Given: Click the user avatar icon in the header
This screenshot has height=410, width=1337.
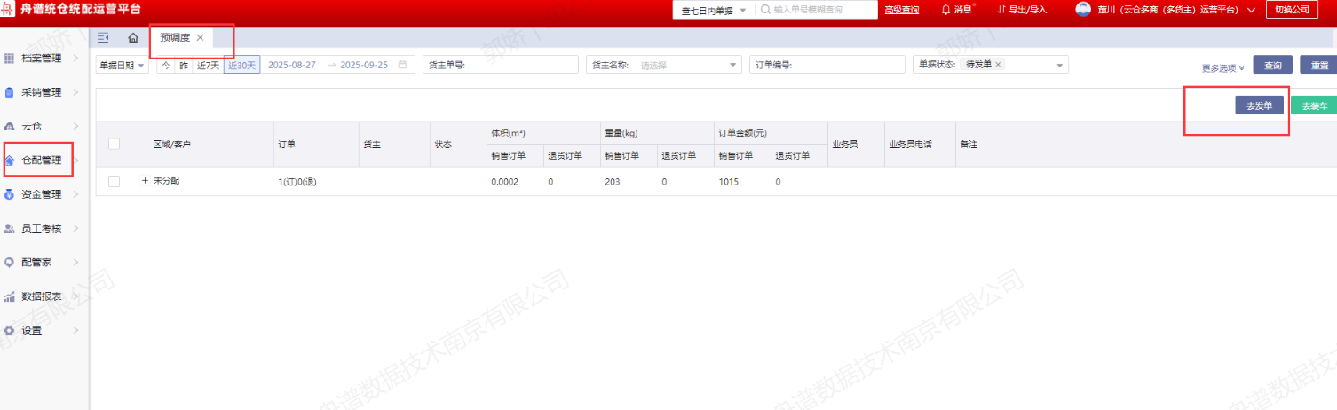Looking at the screenshot, I should coord(1083,10).
